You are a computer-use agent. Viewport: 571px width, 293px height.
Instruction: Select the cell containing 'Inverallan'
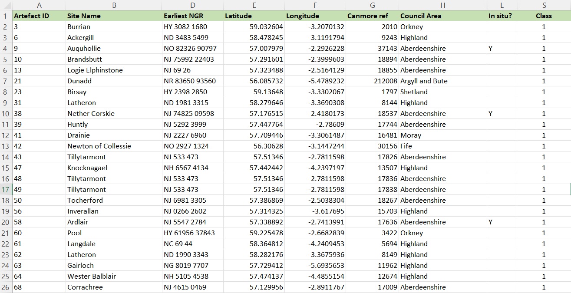point(114,211)
